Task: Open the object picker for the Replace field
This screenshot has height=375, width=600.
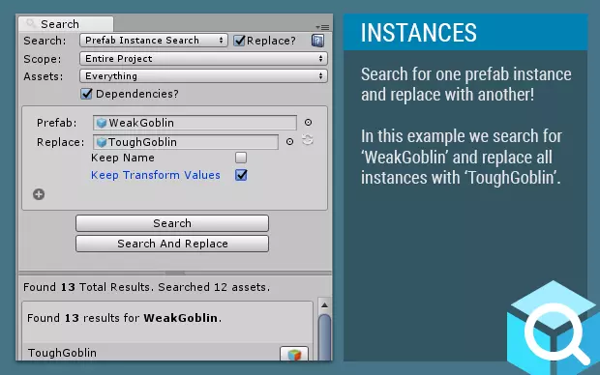Action: tap(289, 142)
